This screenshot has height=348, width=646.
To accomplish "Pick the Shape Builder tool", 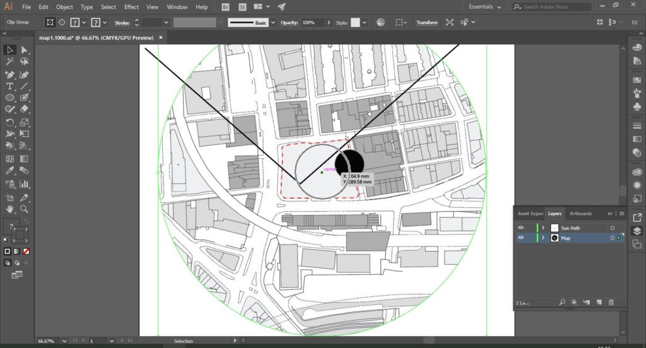I will pyautogui.click(x=9, y=146).
